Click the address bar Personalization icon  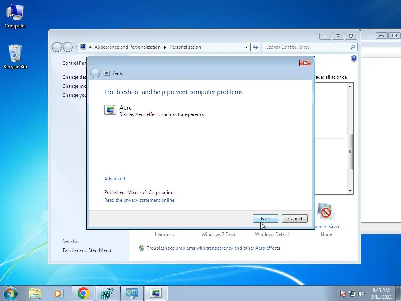coord(83,47)
